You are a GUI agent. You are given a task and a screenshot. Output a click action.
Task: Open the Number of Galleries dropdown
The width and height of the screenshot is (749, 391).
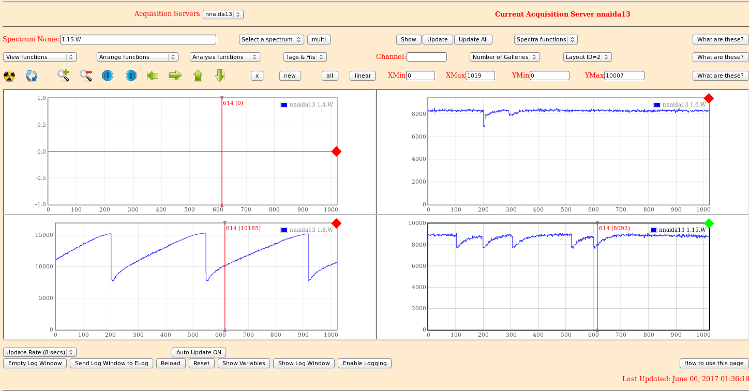tap(505, 57)
